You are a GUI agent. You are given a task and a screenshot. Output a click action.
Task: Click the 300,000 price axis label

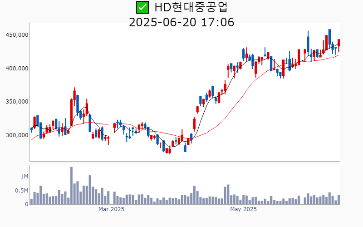[17, 135]
